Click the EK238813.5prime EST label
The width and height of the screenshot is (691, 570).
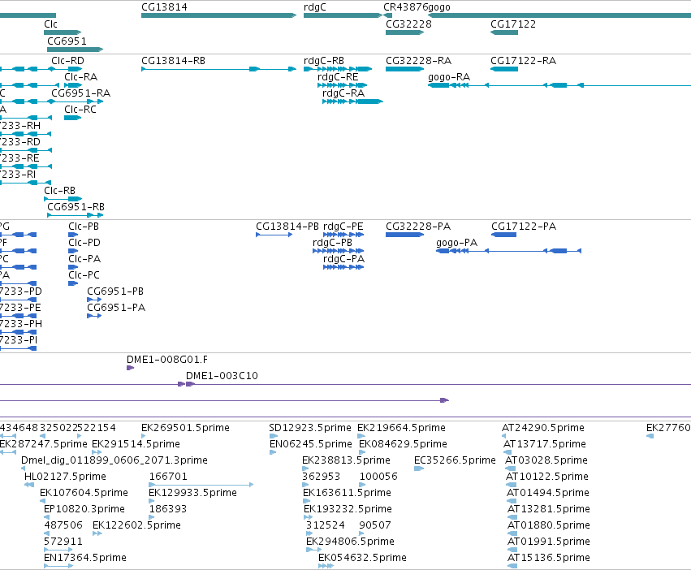346,460
